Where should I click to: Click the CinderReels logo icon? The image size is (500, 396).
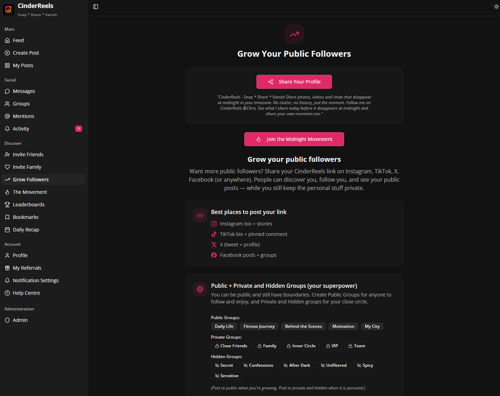(x=9, y=9)
